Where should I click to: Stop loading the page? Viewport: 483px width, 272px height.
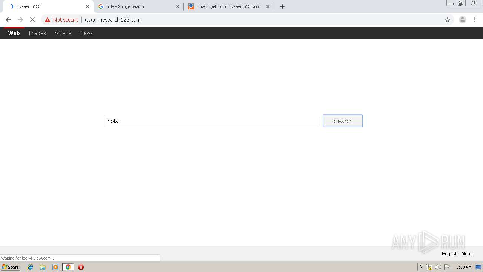pos(32,20)
